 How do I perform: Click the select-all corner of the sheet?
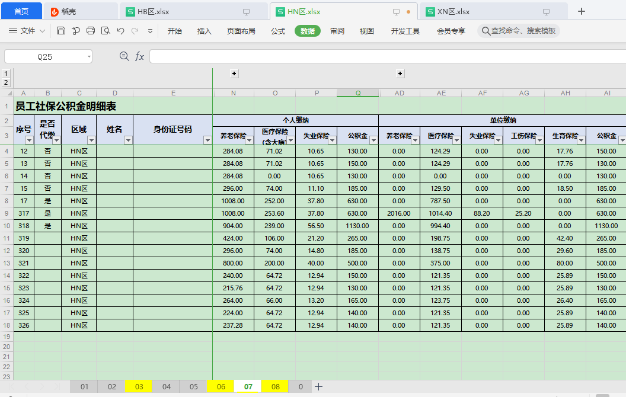pos(7,93)
